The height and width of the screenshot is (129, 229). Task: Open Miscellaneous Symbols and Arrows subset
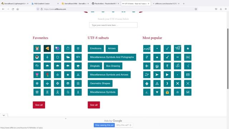[109, 75]
